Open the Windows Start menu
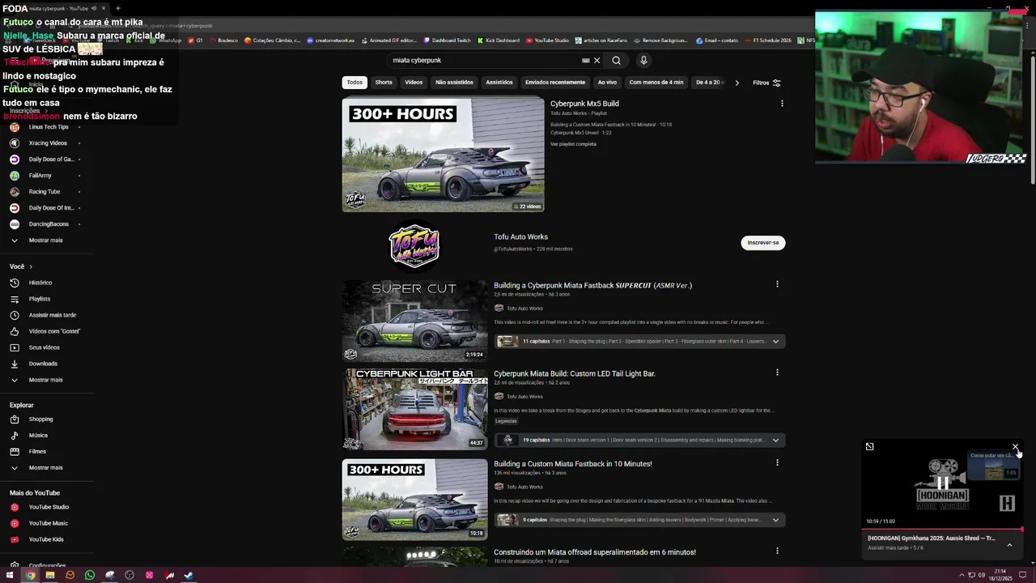1036x583 pixels. 11,575
